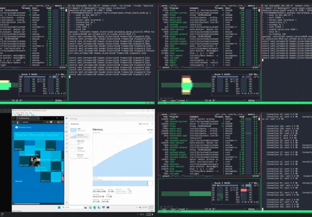Screen dimensions: 312x217
Task: Toggle tree view in top-right btop pane
Action: (x=241, y=6)
